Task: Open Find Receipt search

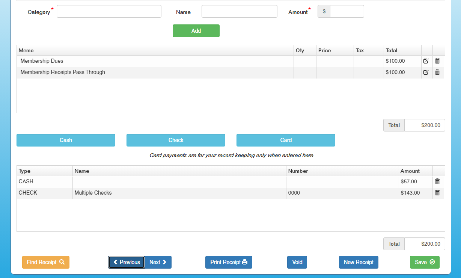Action: 46,262
